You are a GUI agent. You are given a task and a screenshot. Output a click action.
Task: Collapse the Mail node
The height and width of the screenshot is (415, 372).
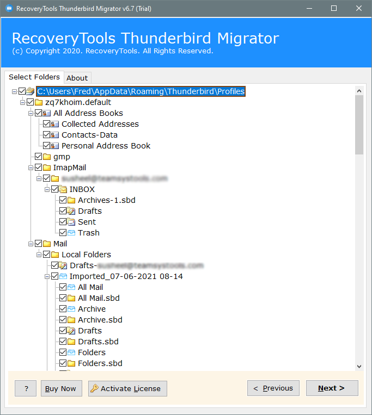point(31,244)
